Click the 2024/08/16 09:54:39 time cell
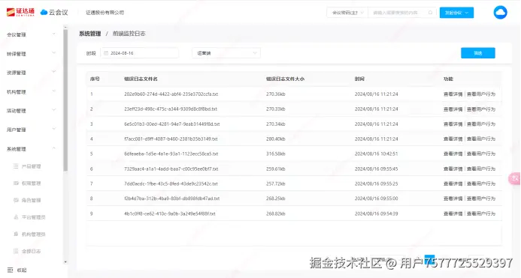 376,214
